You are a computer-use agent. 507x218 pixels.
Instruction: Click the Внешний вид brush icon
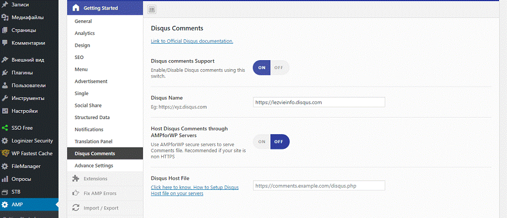pos(5,60)
